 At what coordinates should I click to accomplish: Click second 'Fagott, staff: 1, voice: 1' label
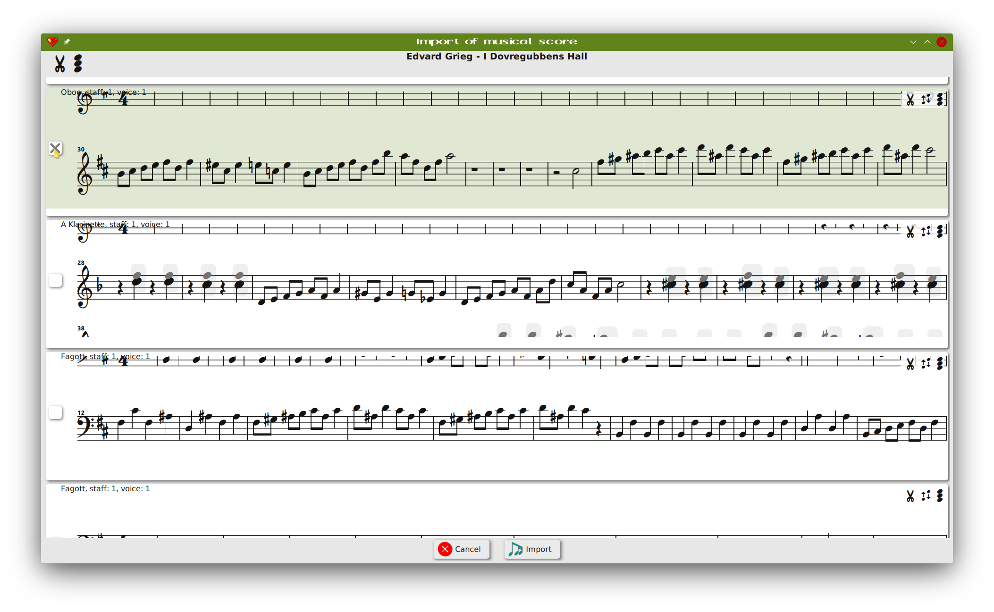click(x=105, y=489)
